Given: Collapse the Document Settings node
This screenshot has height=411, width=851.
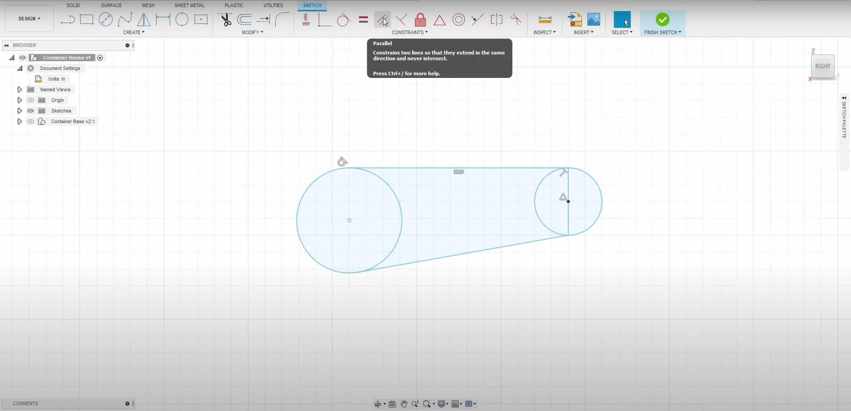Looking at the screenshot, I should pos(20,68).
